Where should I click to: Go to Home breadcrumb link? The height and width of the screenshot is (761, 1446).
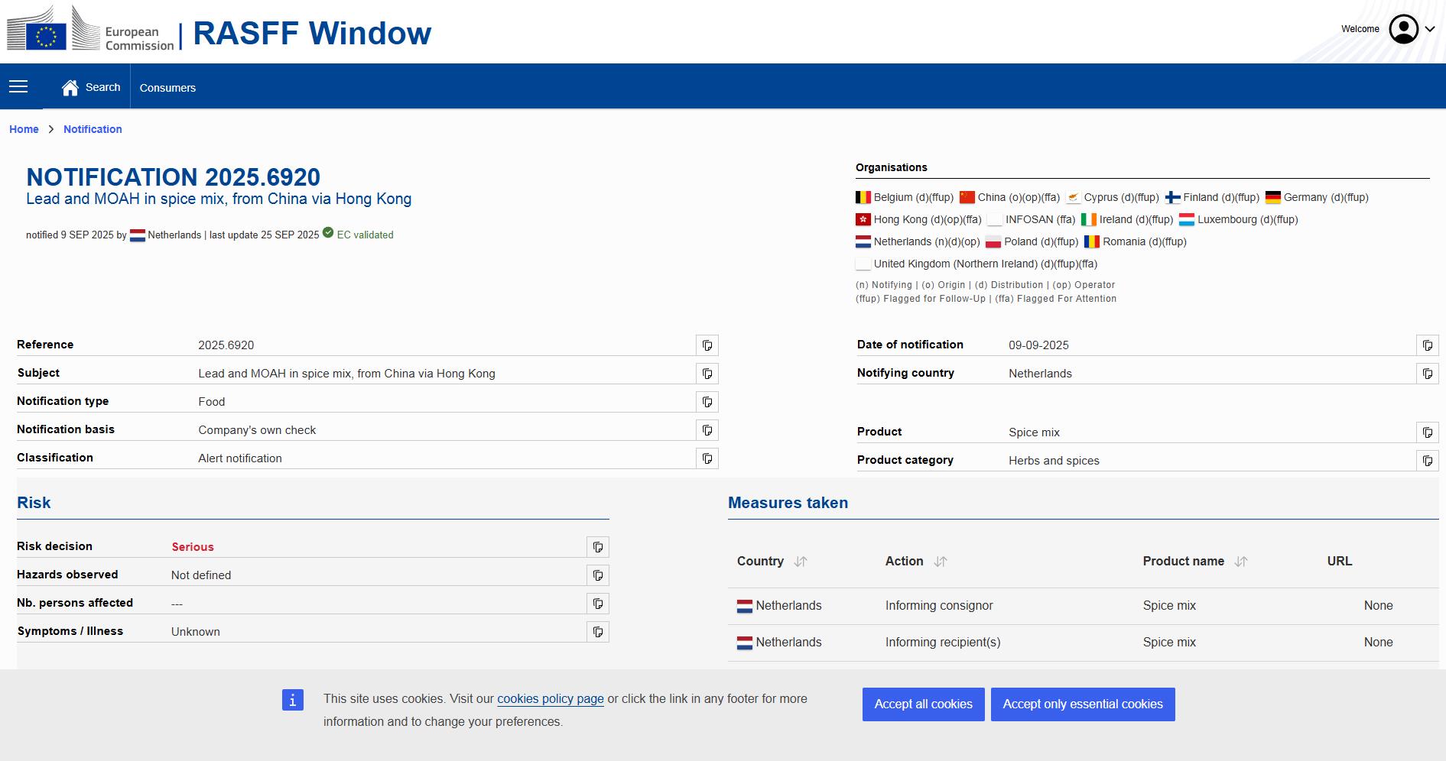click(x=24, y=129)
